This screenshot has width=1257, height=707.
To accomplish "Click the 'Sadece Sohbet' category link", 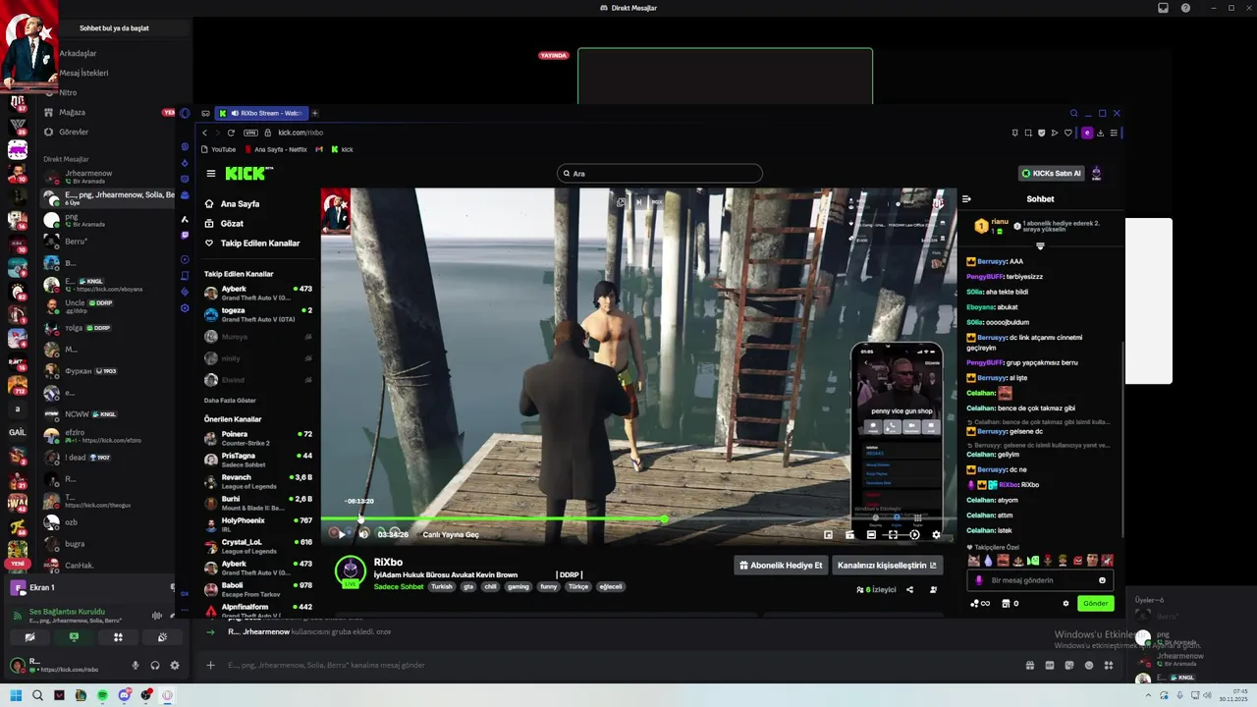I will [x=399, y=586].
